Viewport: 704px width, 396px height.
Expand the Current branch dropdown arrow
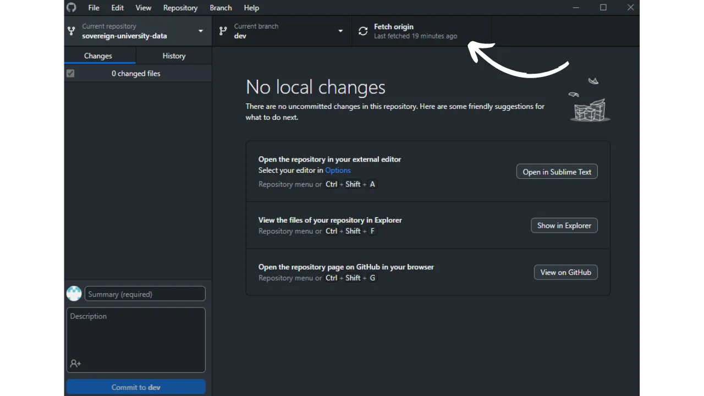click(340, 31)
